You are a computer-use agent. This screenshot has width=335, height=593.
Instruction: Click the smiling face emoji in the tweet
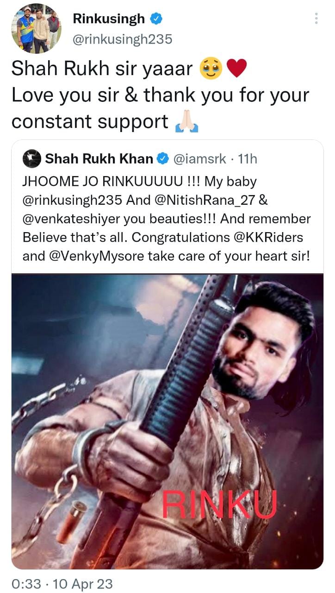pos(211,68)
